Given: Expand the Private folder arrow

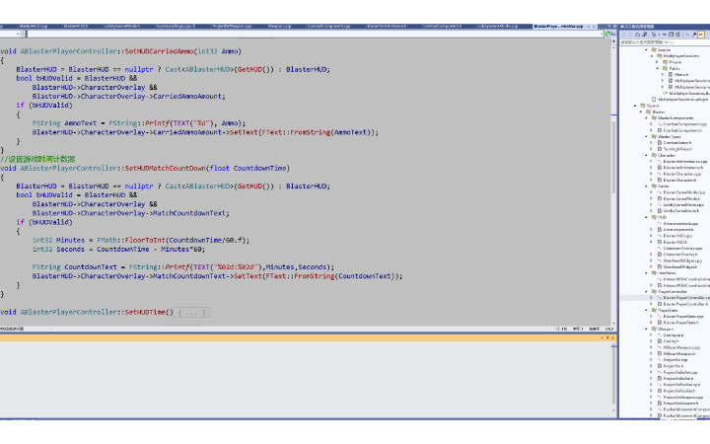Looking at the screenshot, I should click(658, 62).
